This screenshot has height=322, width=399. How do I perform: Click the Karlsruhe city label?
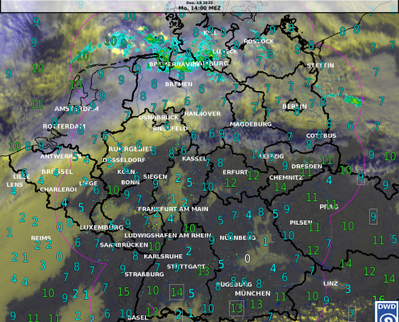(163, 257)
